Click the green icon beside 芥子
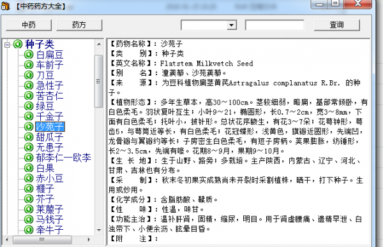 29,199
